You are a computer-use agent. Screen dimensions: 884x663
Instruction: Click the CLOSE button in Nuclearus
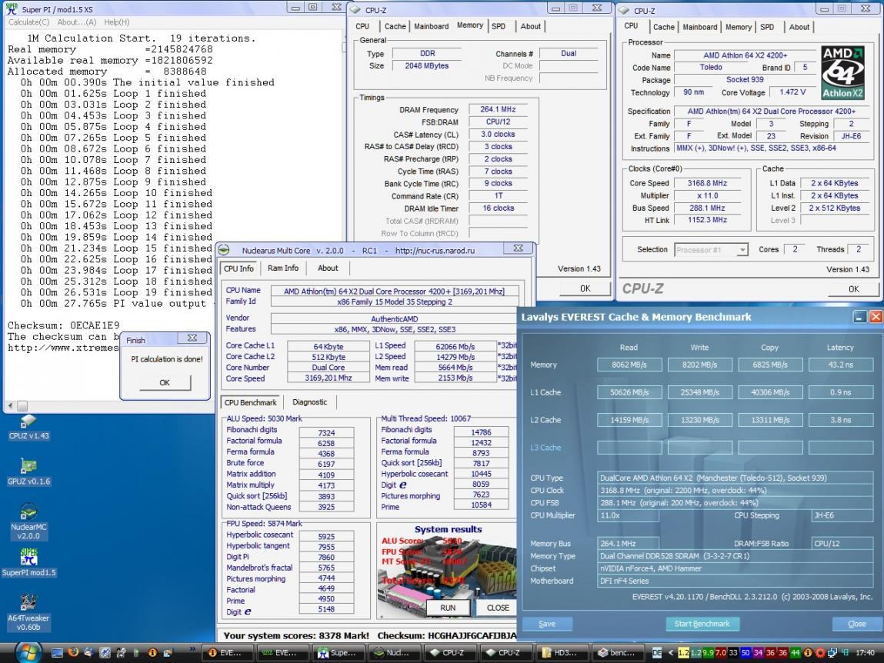pyautogui.click(x=498, y=608)
